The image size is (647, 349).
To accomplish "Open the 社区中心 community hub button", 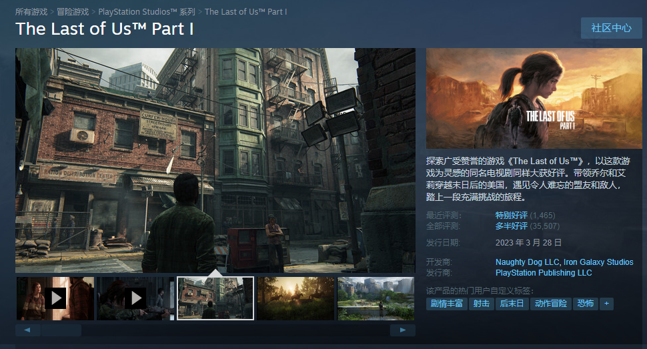I will pos(612,28).
